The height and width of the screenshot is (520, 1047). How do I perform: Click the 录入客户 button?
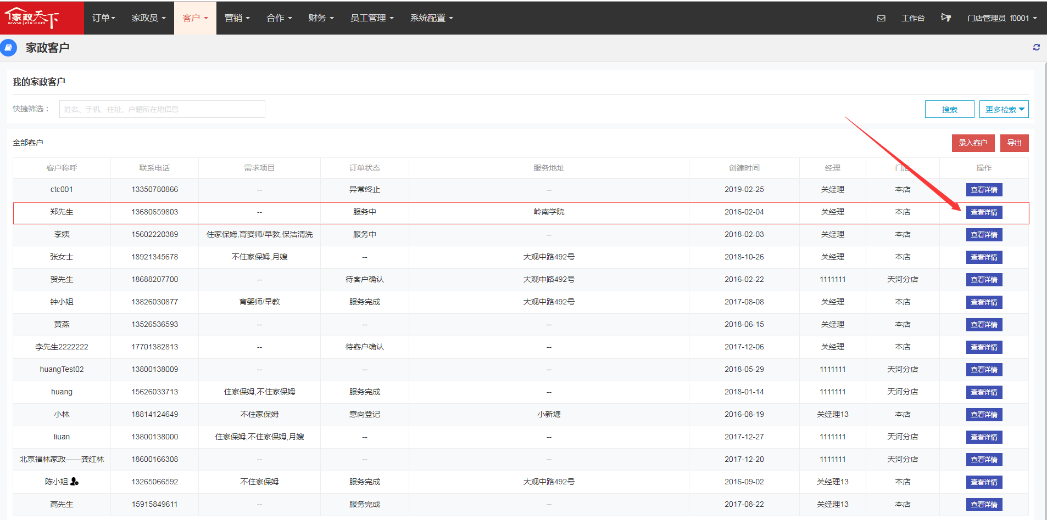973,143
